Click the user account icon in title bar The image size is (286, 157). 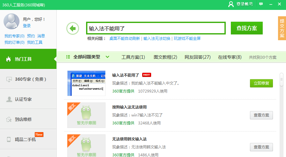pos(231,4)
